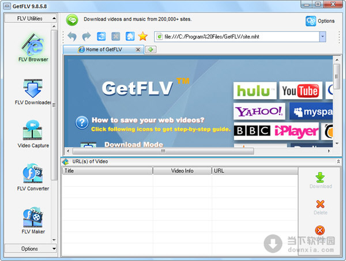
Task: Click the address field with site.mht URL
Action: pyautogui.click(x=237, y=37)
